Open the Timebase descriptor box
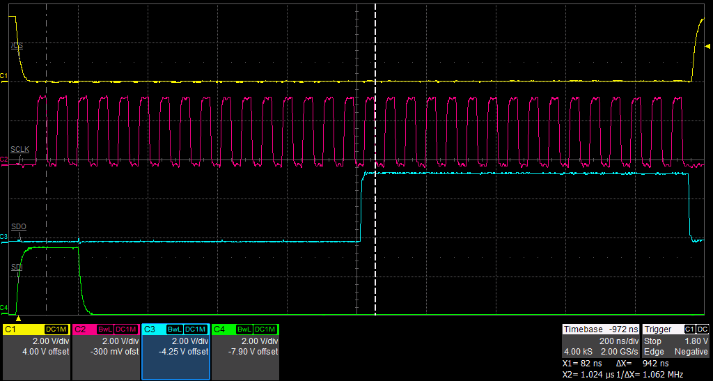Viewport: 713px width, 381px height. [x=601, y=341]
